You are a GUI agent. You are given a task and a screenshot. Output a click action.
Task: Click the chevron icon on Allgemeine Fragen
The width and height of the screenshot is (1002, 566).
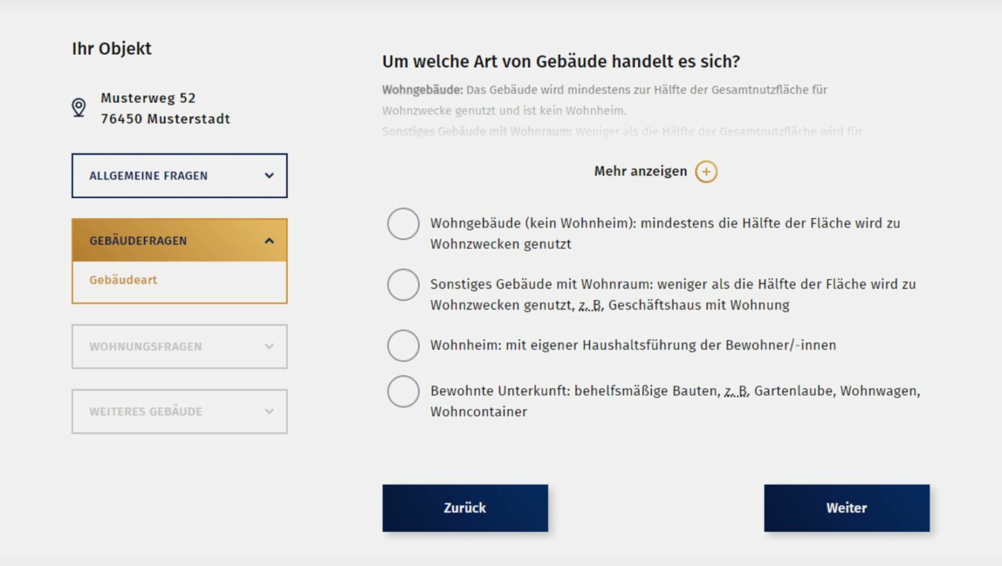pyautogui.click(x=269, y=175)
